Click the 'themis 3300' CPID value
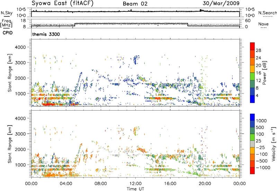The width and height of the screenshot is (277, 191). pos(46,34)
